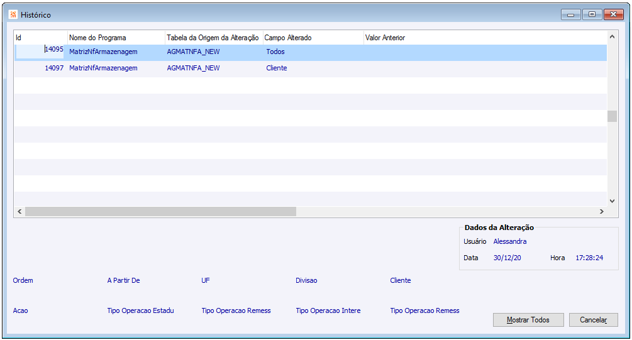Image resolution: width=632 pixels, height=340 pixels.
Task: Click AGMATNFA_NEW in the Cliente row
Action: 193,68
